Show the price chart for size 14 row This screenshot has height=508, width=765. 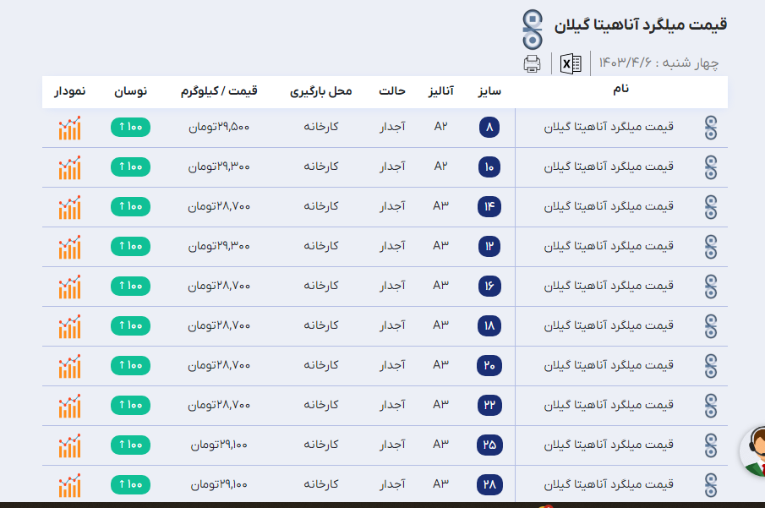pos(69,206)
